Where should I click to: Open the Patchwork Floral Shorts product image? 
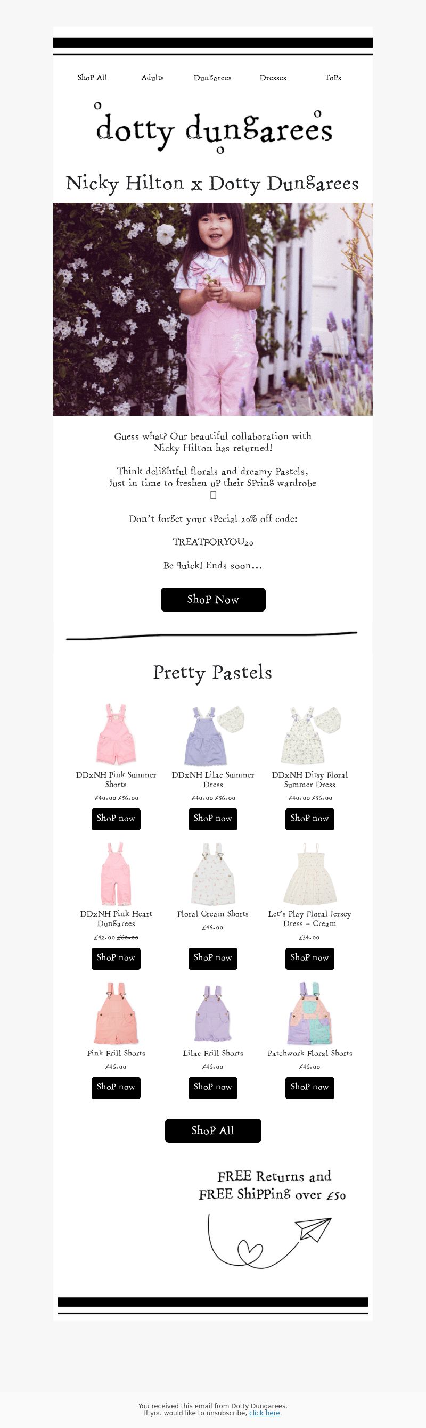[x=309, y=1013]
